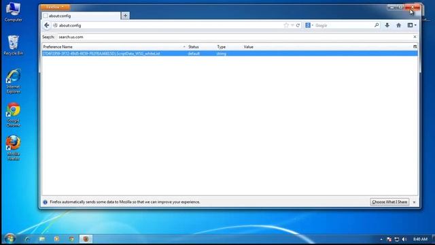
Task: Click the Google search box
Action: (x=344, y=25)
